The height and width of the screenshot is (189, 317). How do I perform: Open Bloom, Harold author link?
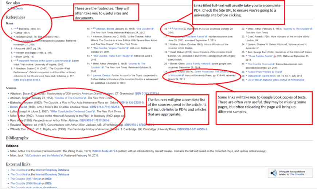click(x=19, y=107)
